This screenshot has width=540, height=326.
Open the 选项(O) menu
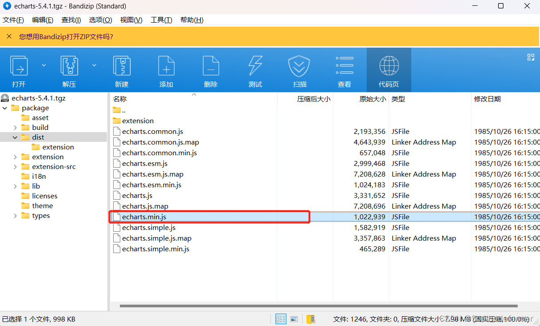click(100, 20)
